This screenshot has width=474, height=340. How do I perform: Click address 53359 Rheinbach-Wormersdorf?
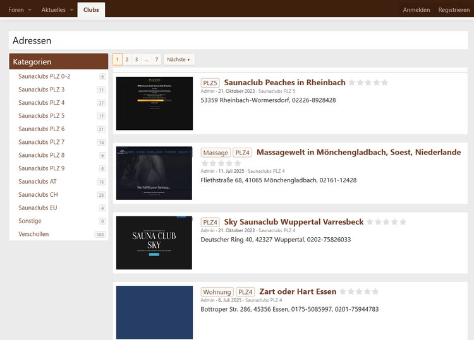pos(268,100)
